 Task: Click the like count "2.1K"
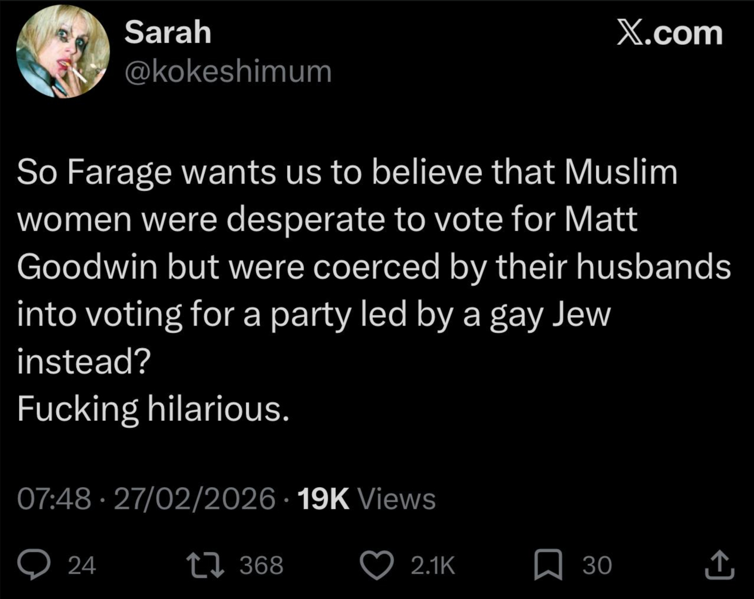[x=433, y=565]
